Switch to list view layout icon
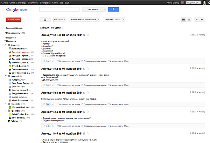Viewport: 210px width, 143px height. coord(183,20)
